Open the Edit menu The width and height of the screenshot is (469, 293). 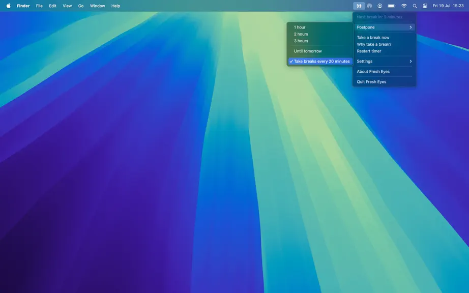coord(52,6)
